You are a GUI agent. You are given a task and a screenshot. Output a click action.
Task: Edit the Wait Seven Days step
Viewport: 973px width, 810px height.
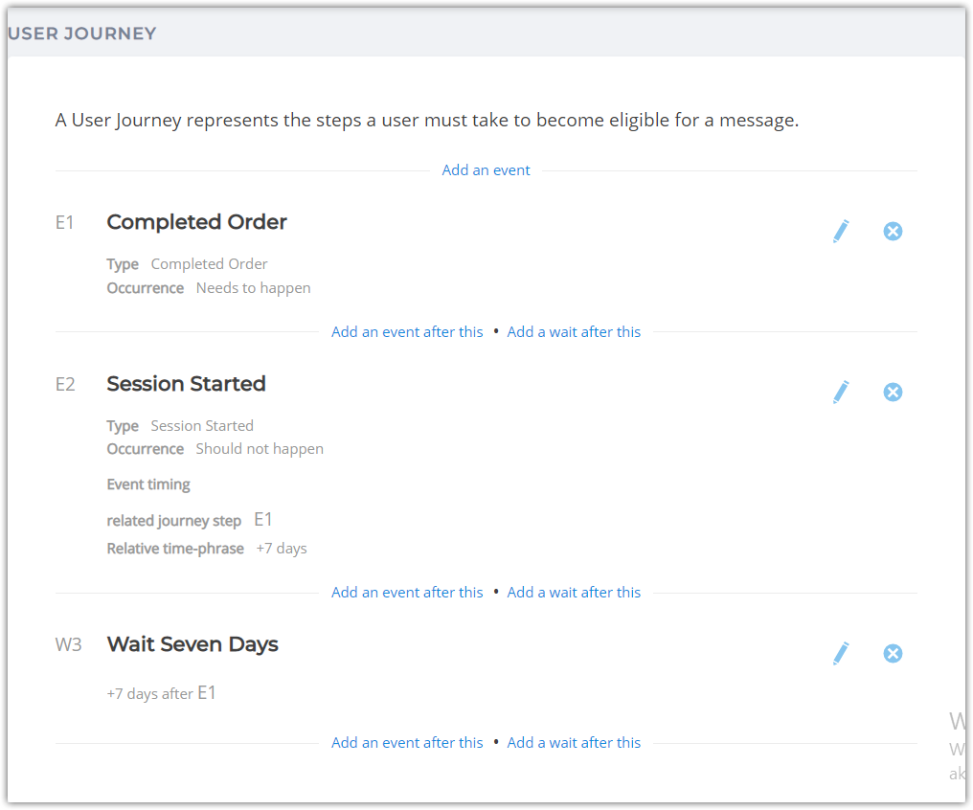point(841,653)
